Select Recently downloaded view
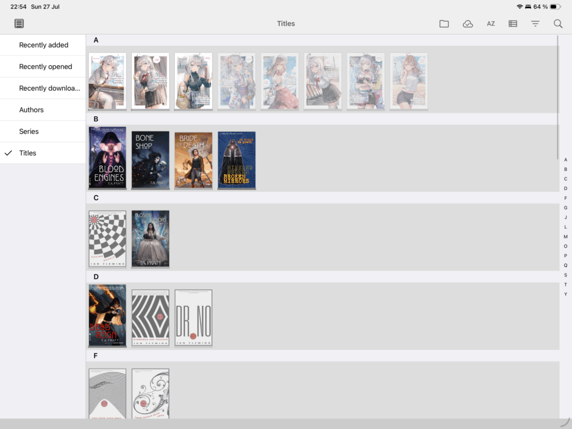Viewport: 572px width, 429px height. click(43, 88)
